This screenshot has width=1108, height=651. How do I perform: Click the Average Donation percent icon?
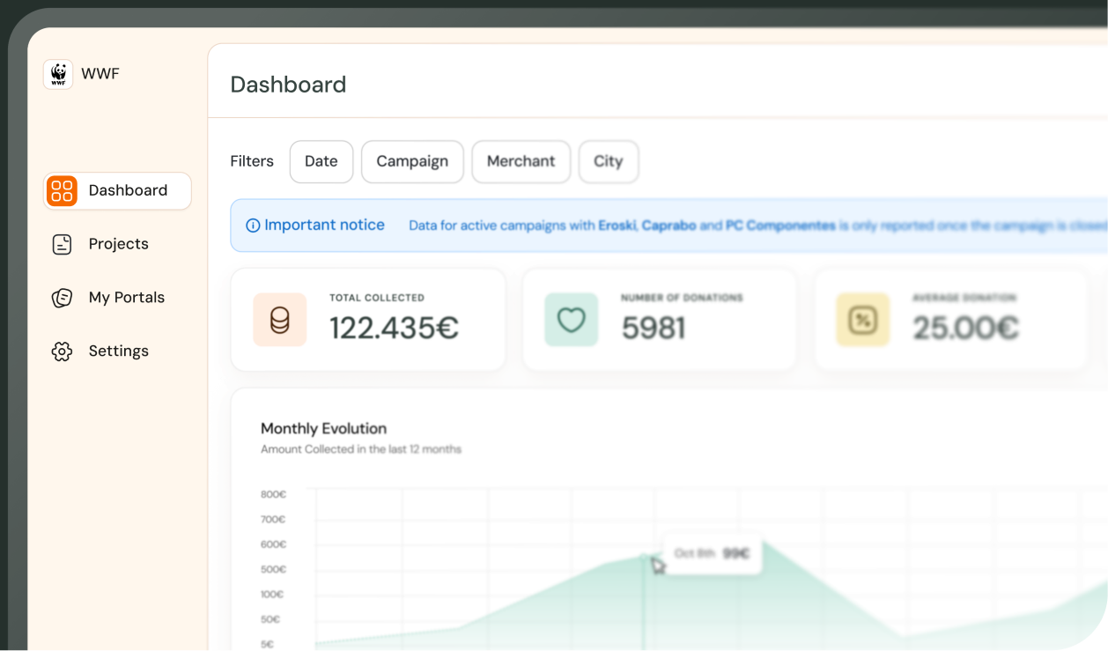pos(863,320)
